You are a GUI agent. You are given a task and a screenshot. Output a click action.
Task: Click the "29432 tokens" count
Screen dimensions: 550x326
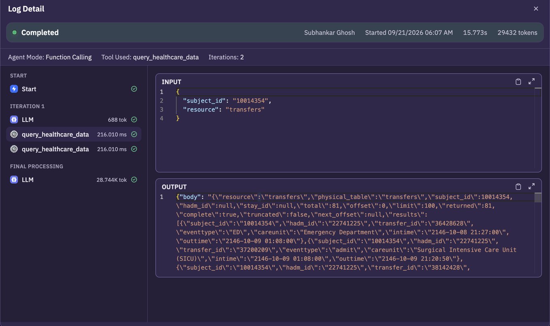coord(517,33)
